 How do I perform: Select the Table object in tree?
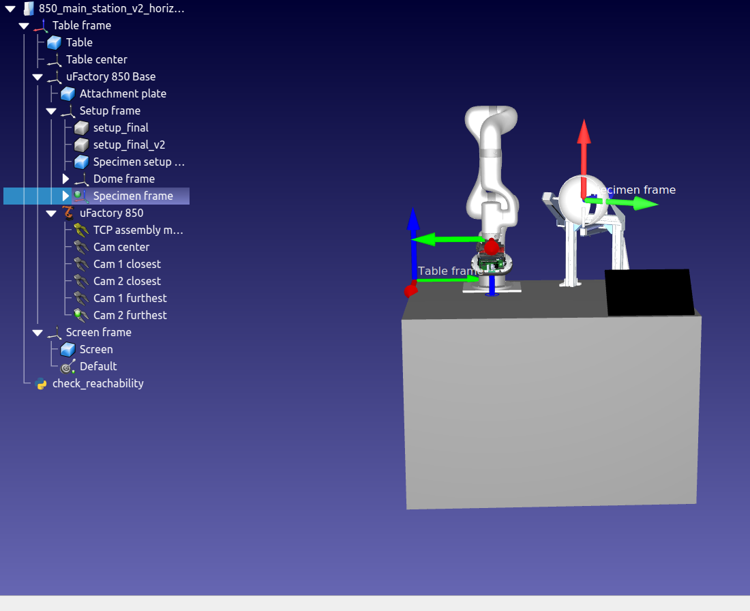(79, 42)
